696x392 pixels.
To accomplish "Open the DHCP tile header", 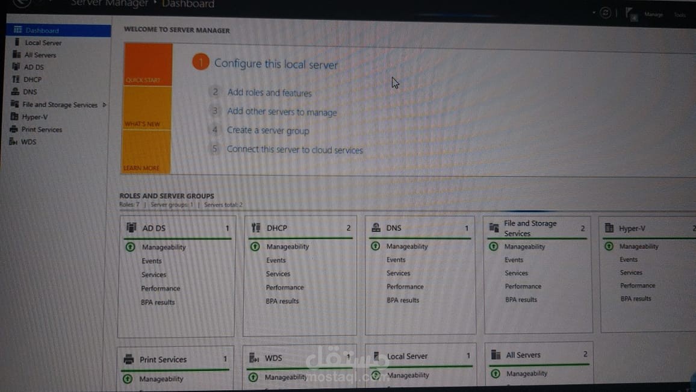I will [x=300, y=228].
